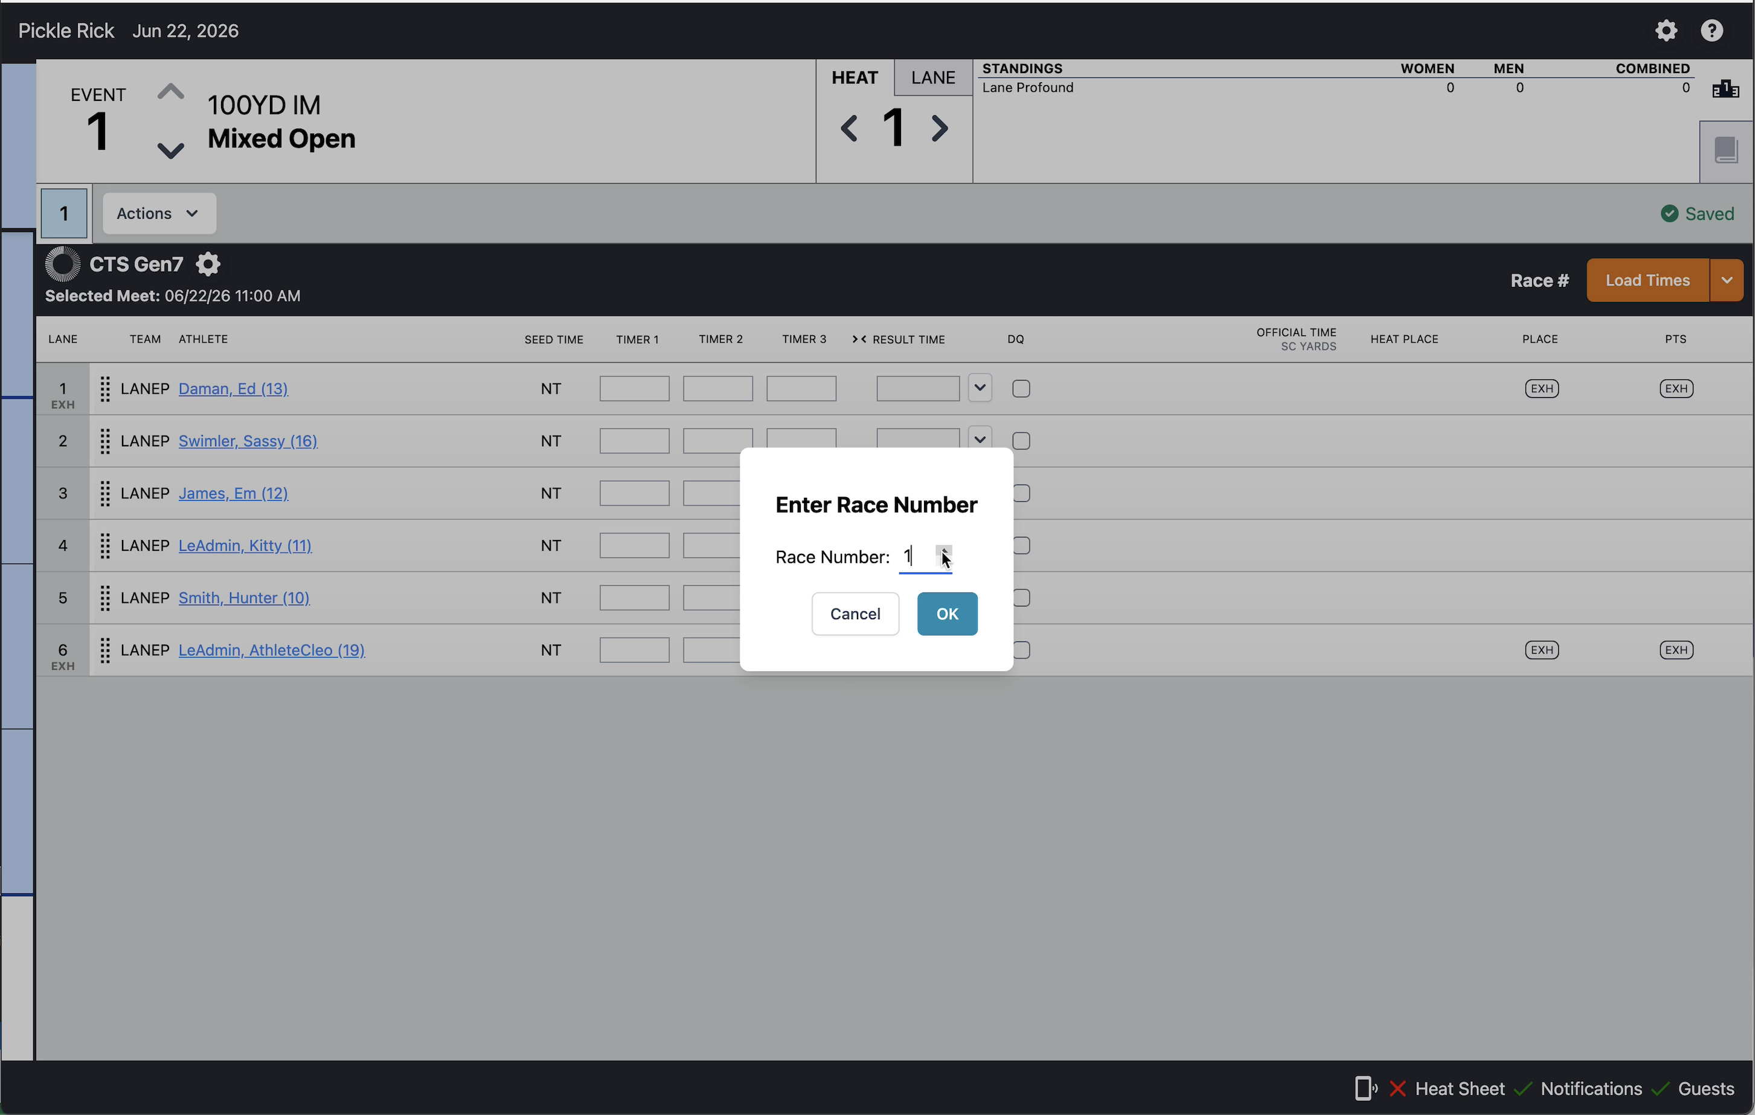Grab the drag handle for James, Em
Viewport: 1755px width, 1115px height.
pyautogui.click(x=105, y=493)
